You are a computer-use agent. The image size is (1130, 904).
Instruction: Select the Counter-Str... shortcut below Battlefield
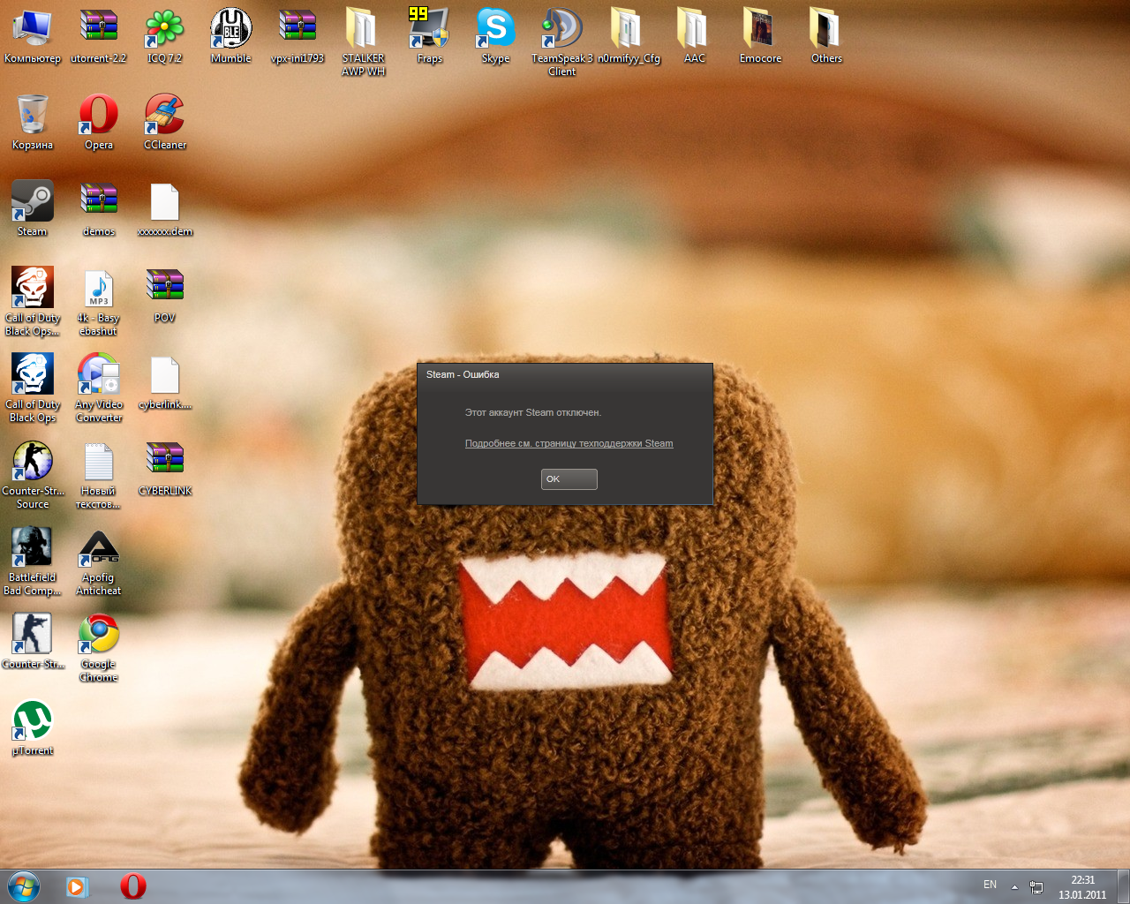pyautogui.click(x=33, y=642)
